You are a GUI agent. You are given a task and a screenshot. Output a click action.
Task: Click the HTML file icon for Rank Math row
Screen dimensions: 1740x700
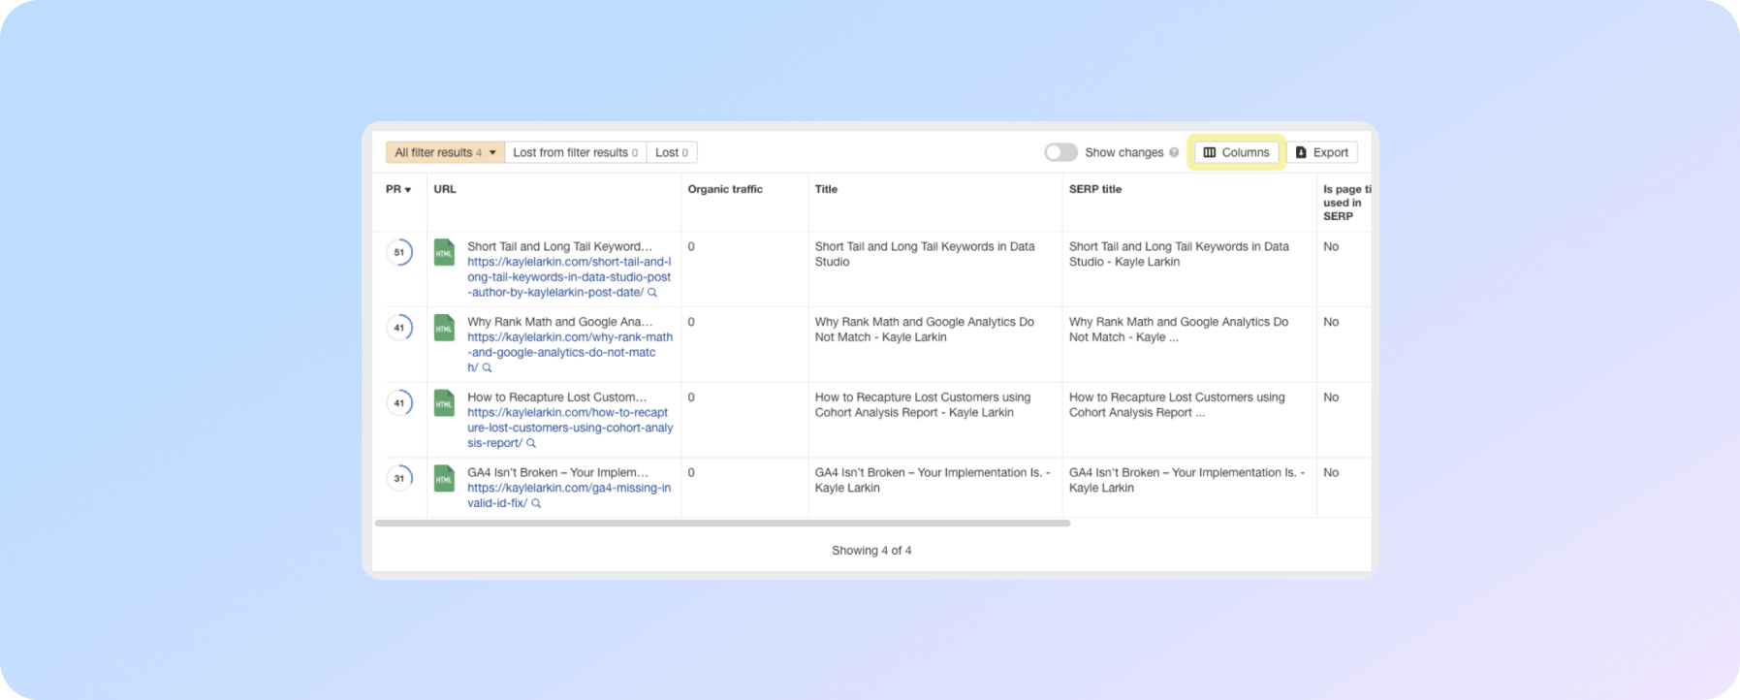pyautogui.click(x=444, y=328)
